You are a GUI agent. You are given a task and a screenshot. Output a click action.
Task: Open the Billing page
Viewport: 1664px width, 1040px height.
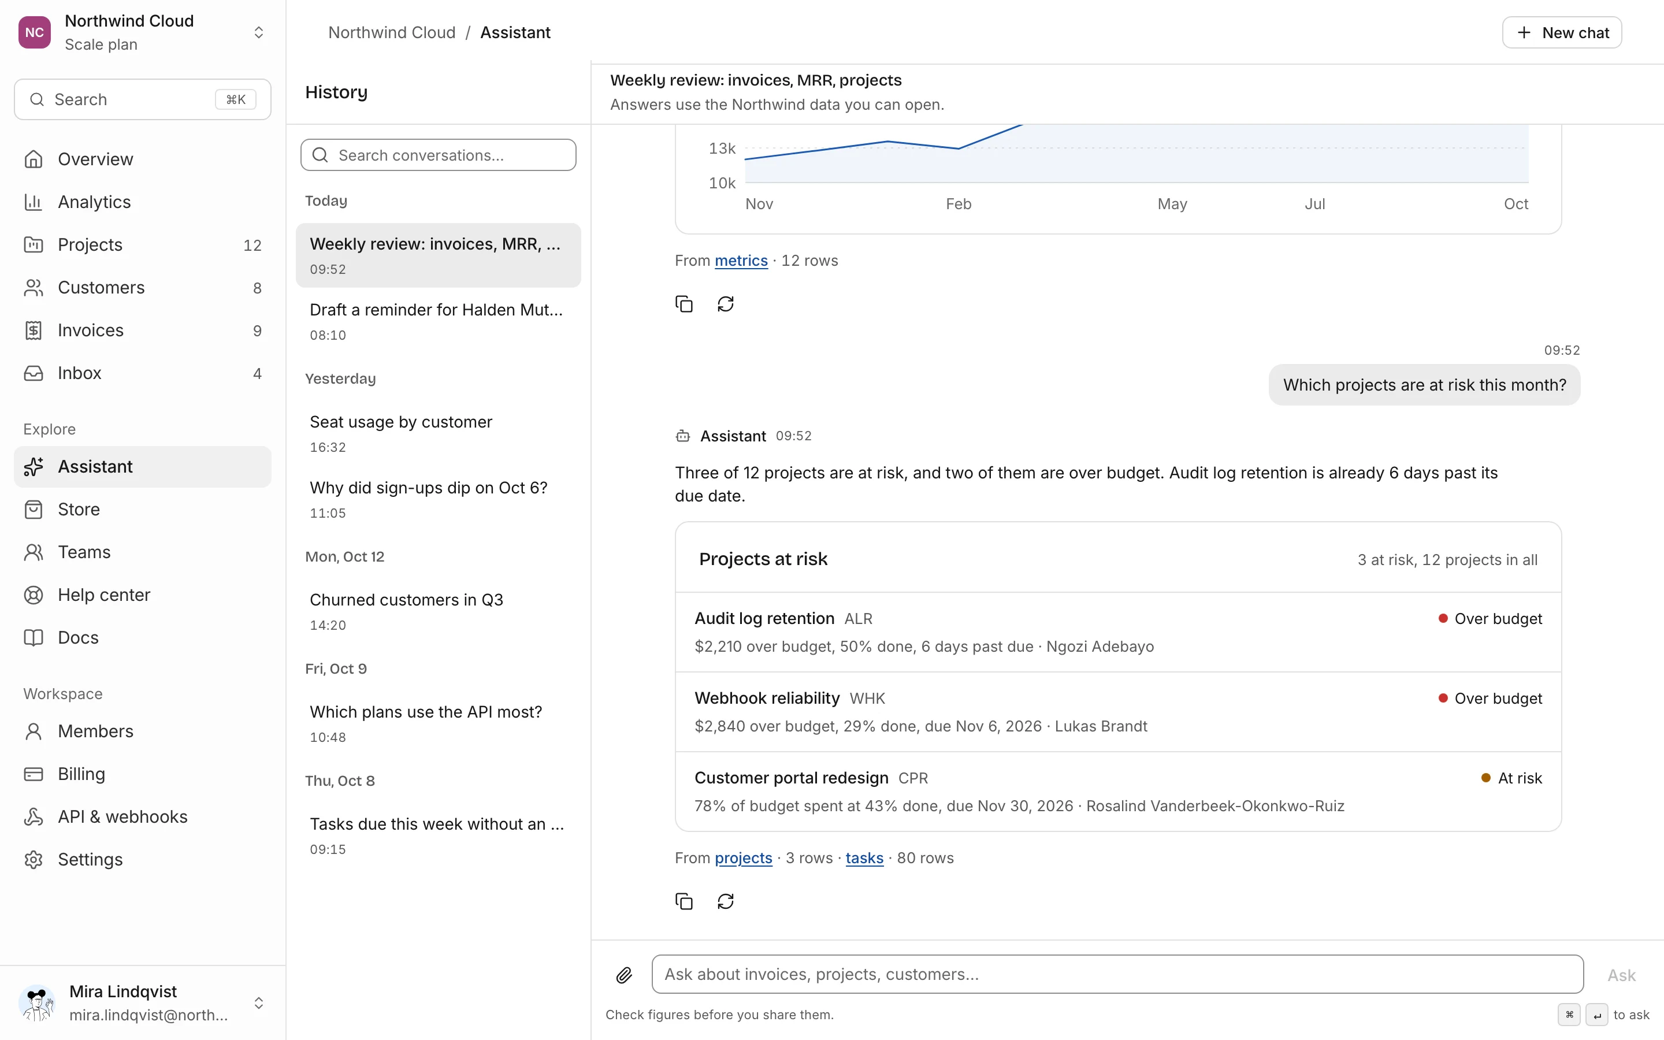point(142,774)
